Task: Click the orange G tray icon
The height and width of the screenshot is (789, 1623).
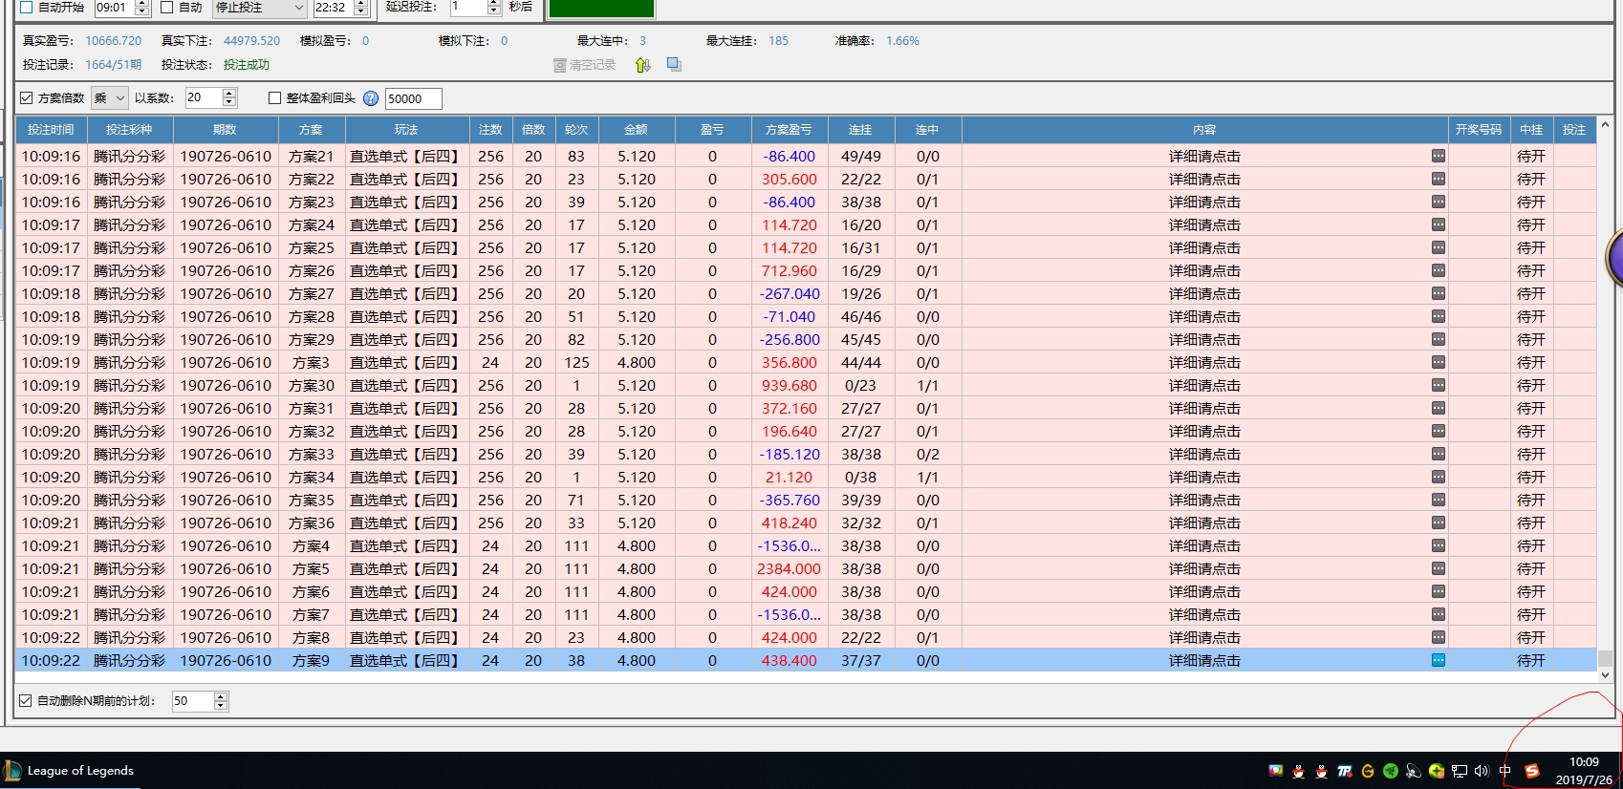Action: click(1368, 771)
